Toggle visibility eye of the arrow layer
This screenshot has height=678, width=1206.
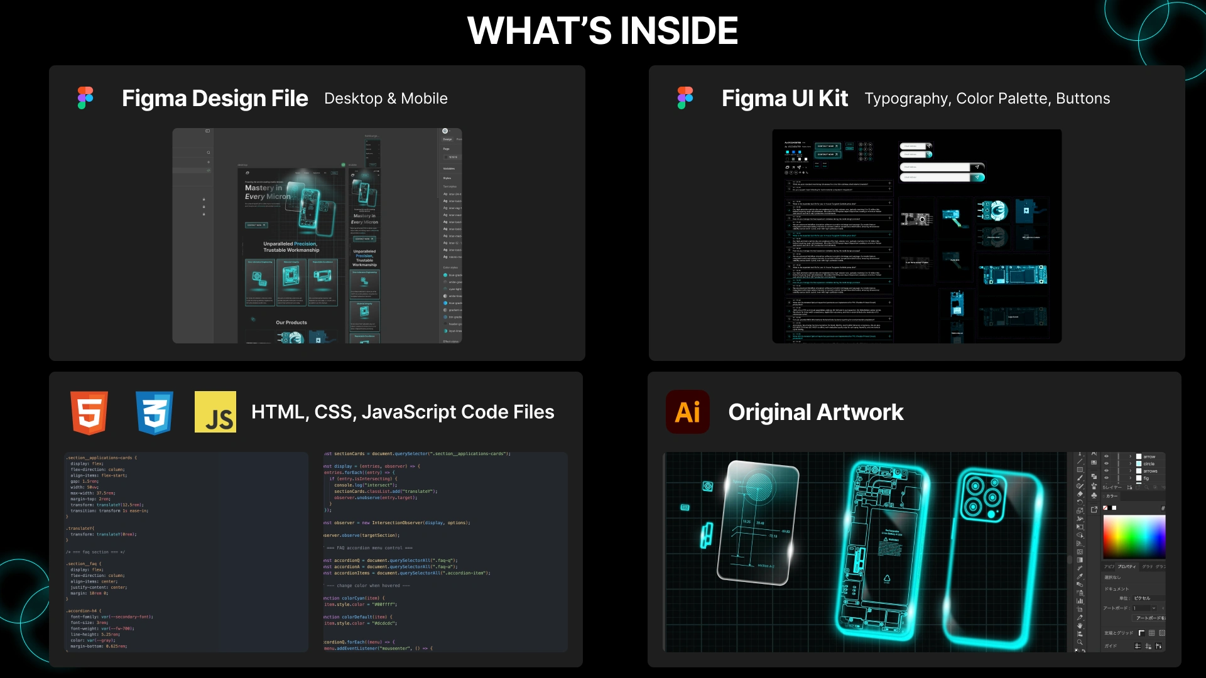pos(1106,456)
